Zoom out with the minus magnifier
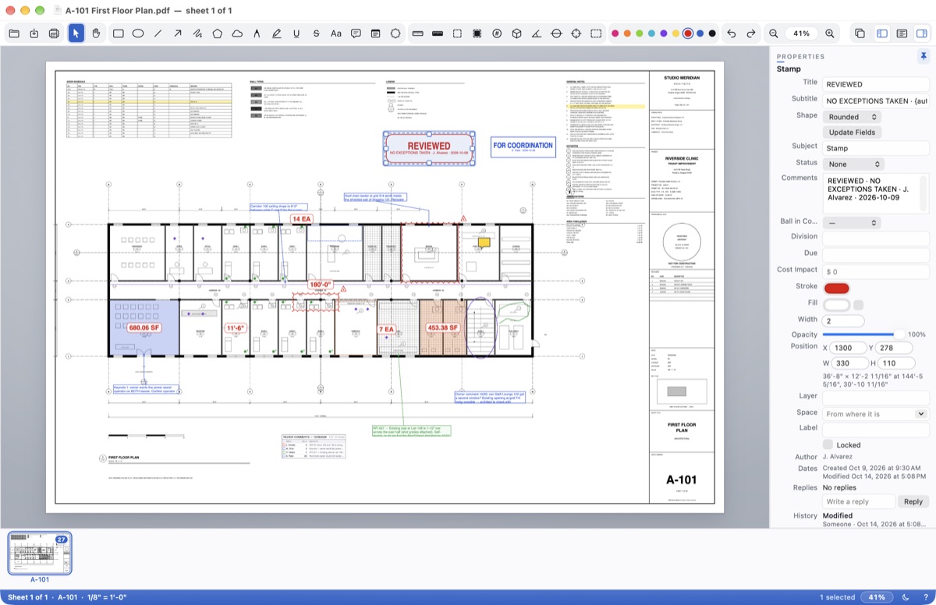Image resolution: width=936 pixels, height=605 pixels. (x=773, y=34)
